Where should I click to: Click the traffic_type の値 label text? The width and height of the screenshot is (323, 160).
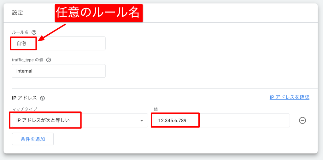[28, 60]
